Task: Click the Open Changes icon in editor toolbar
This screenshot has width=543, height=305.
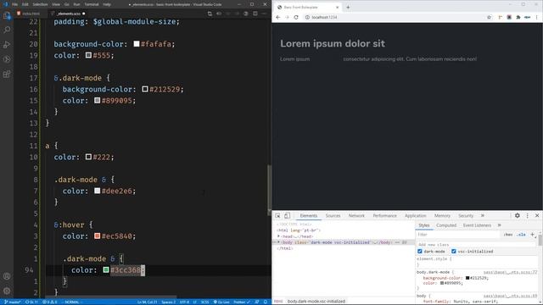Action: click(210, 14)
